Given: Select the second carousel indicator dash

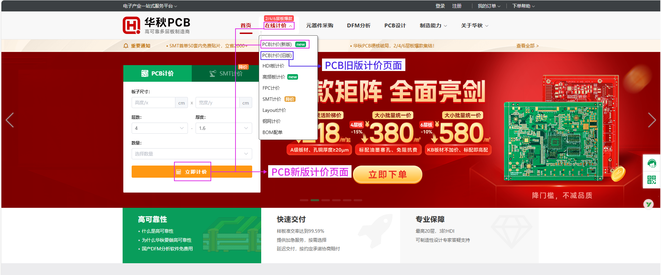Looking at the screenshot, I should pos(315,200).
